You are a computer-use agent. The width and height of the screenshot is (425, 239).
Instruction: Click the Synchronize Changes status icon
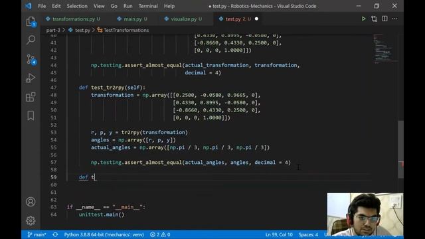55,234
